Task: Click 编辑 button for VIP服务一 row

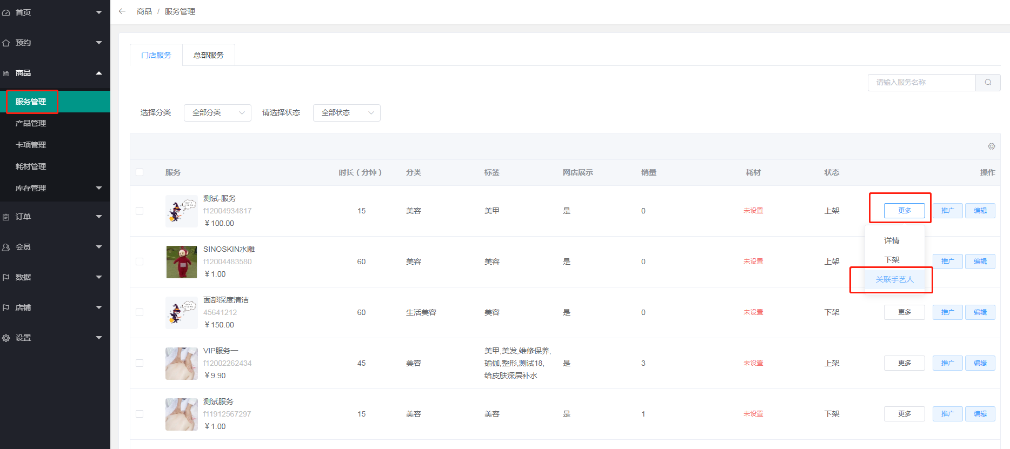Action: pyautogui.click(x=980, y=363)
